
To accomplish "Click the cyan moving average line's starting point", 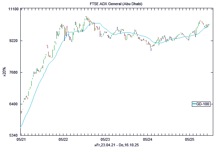I will 21,127.
